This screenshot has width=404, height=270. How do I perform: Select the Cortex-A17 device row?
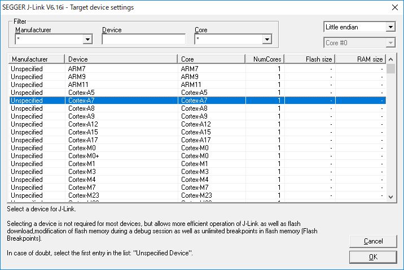coord(197,140)
